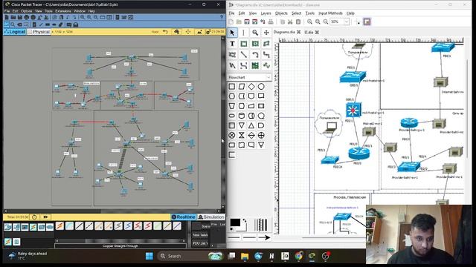
Task: Open the line width selector in Dia
Action: pyautogui.click(x=260, y=225)
